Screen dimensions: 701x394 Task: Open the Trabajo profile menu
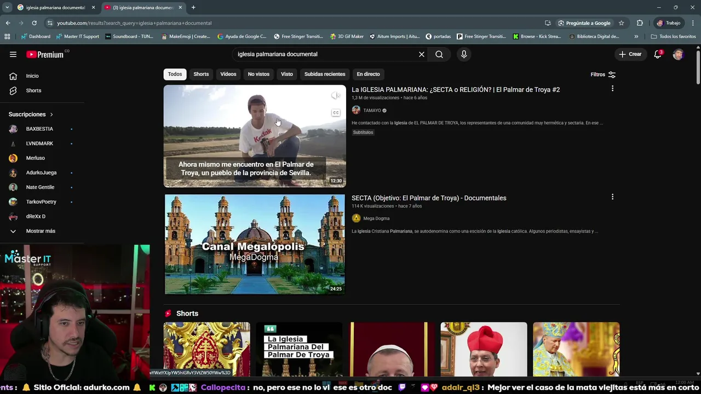click(669, 23)
